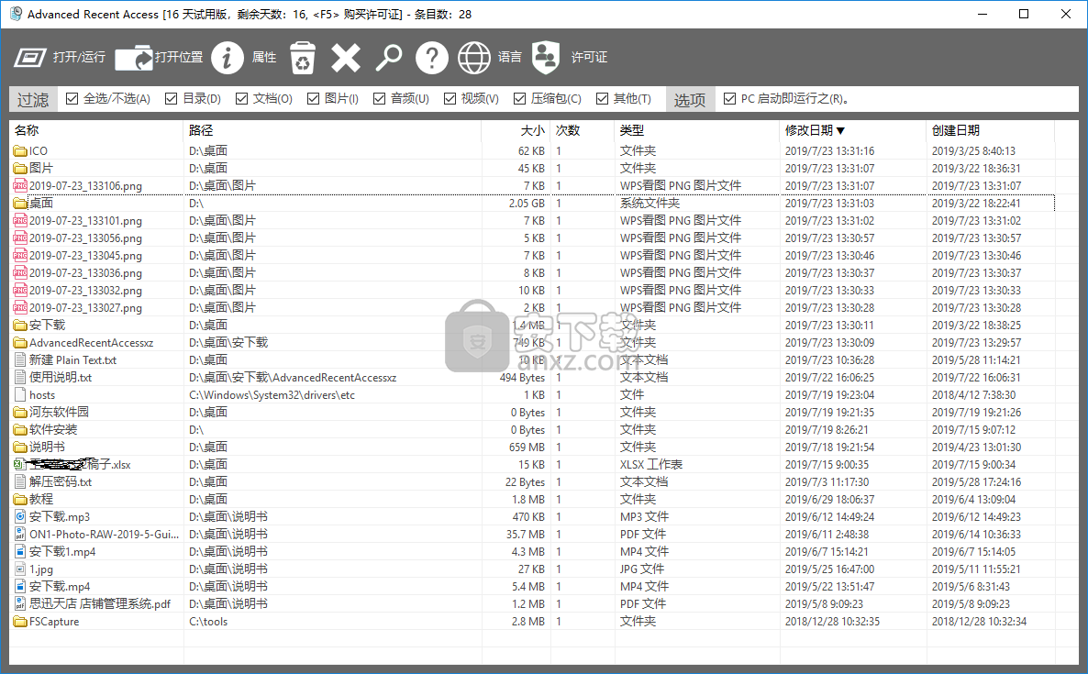Toggle the Video (视频) filter checkbox
Screen dimensions: 1088x674
coord(450,98)
